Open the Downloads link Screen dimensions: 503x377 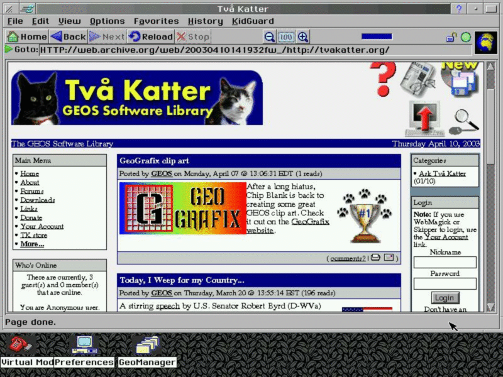38,200
